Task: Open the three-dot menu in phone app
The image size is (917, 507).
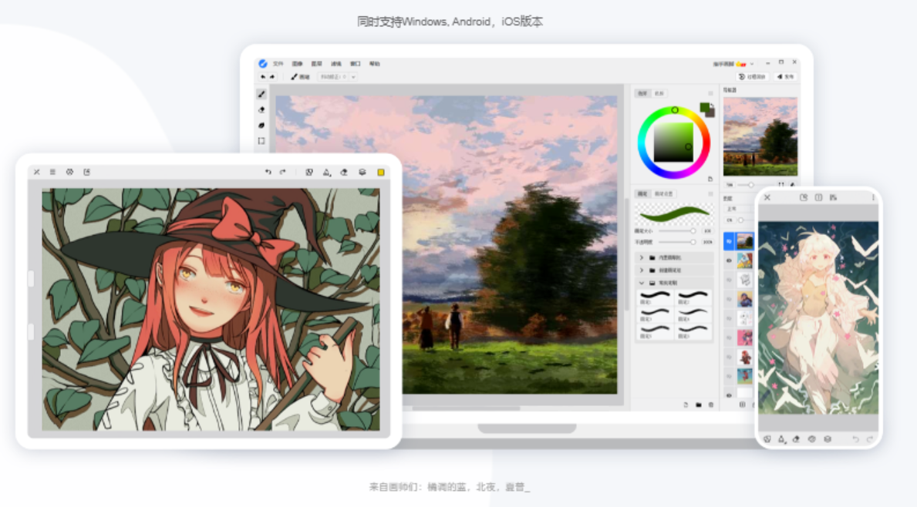Action: [x=873, y=197]
